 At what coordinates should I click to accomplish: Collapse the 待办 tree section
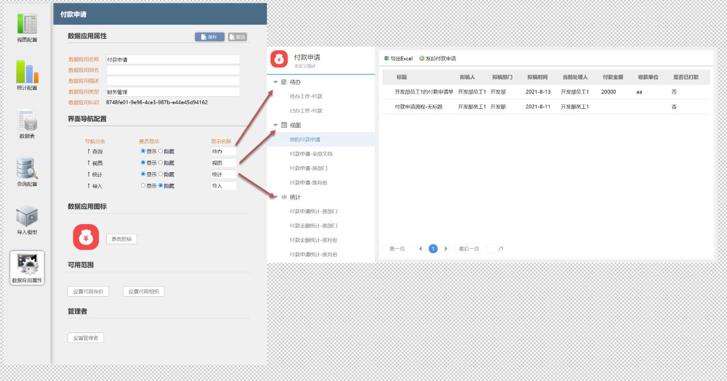pos(276,82)
